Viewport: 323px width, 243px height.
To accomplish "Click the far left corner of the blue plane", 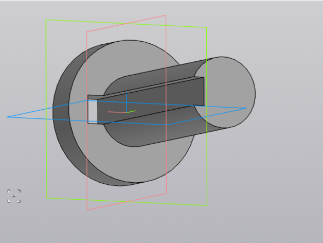I will [7, 117].
